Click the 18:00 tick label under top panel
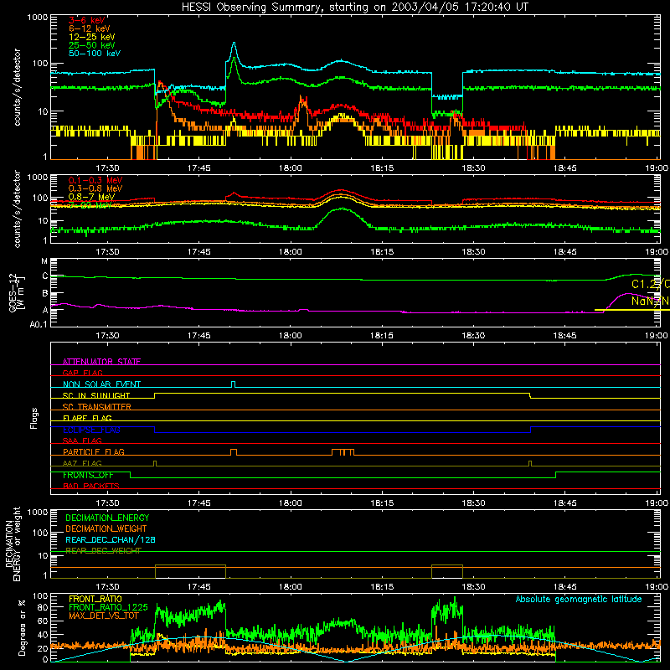Viewport: 670px width, 670px height. 290,168
